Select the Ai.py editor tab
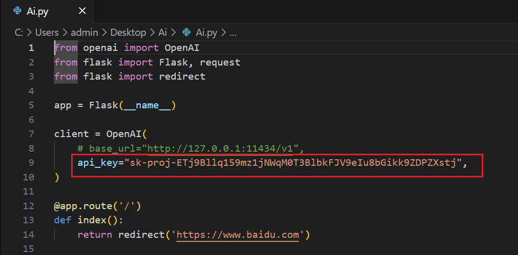Viewport: 518px width, 255px height. pyautogui.click(x=38, y=11)
